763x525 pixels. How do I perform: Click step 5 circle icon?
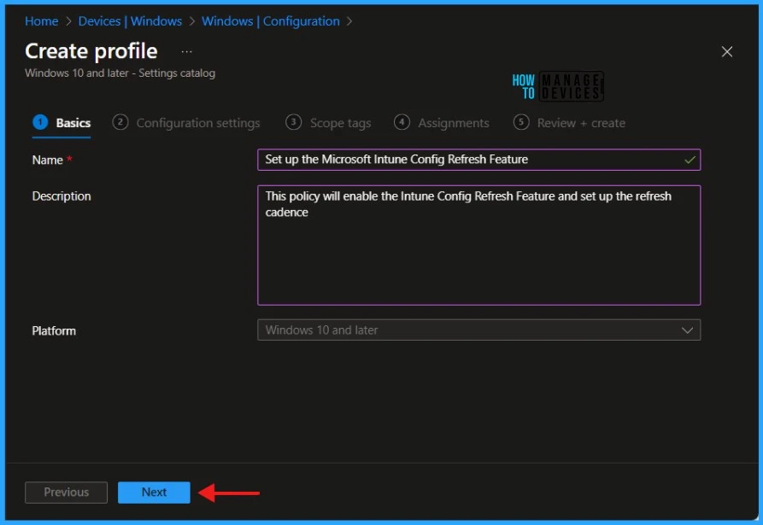click(x=521, y=122)
